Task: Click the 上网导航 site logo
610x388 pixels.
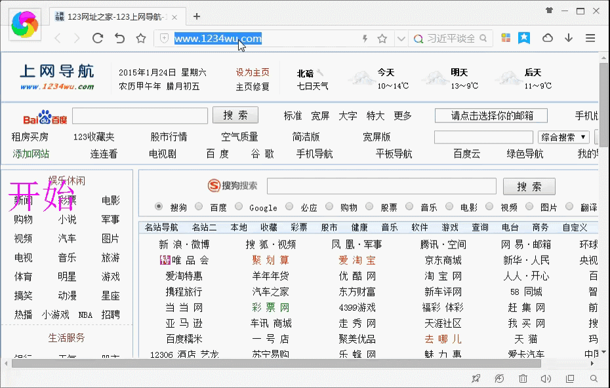Action: click(57, 77)
